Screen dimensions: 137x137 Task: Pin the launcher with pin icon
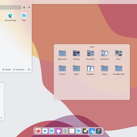pos(29,8)
